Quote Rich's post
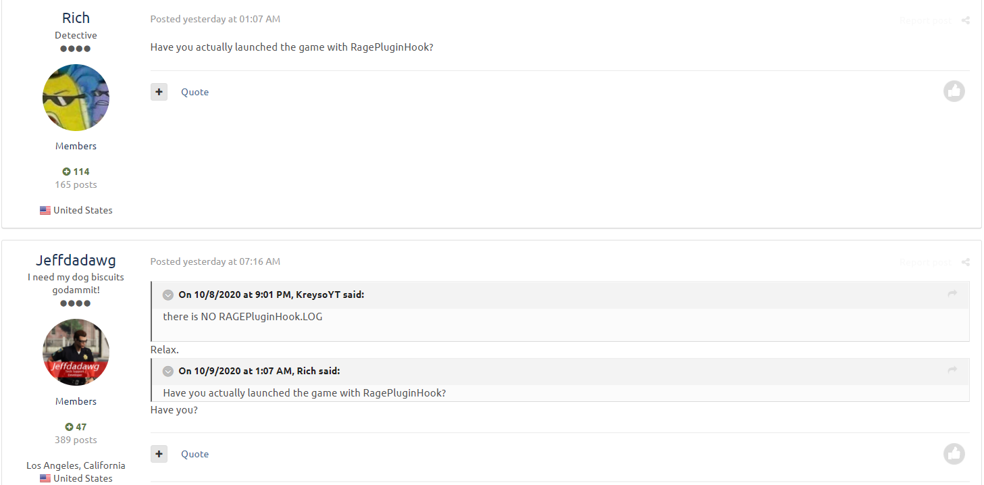The height and width of the screenshot is (485, 984). click(195, 92)
